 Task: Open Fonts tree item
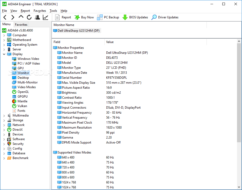tap(19, 111)
